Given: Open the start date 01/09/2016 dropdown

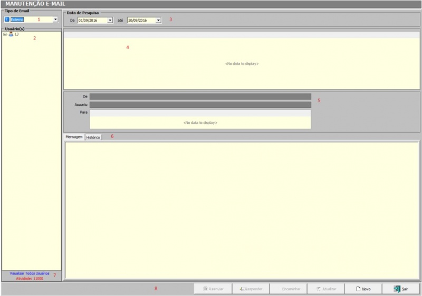Looking at the screenshot, I should (x=110, y=21).
